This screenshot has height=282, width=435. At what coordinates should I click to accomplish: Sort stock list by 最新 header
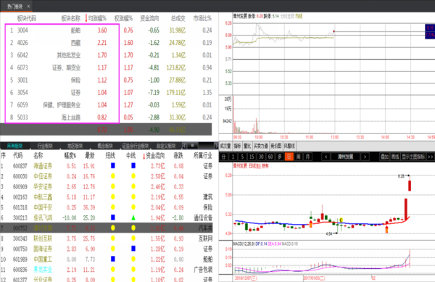tap(90, 156)
